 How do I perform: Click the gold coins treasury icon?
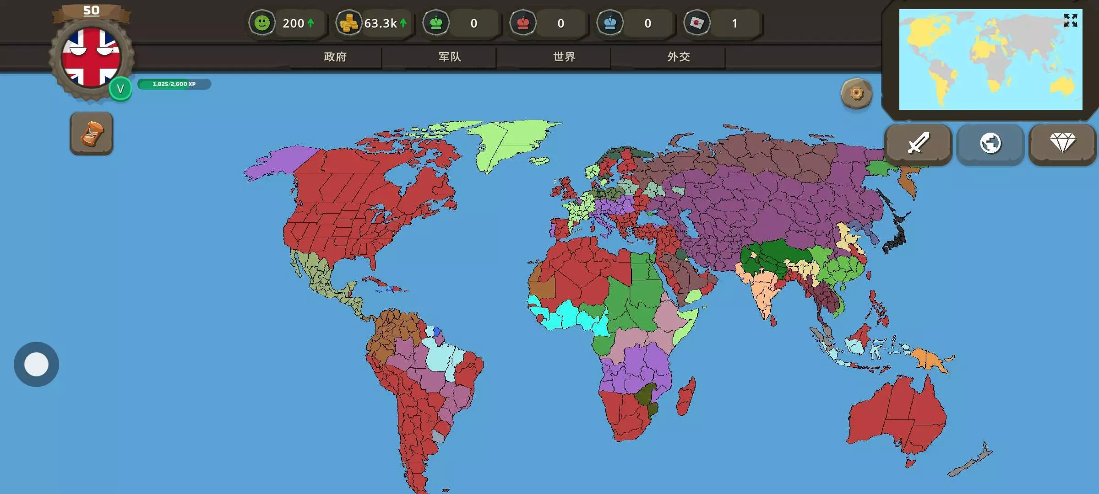(x=349, y=23)
